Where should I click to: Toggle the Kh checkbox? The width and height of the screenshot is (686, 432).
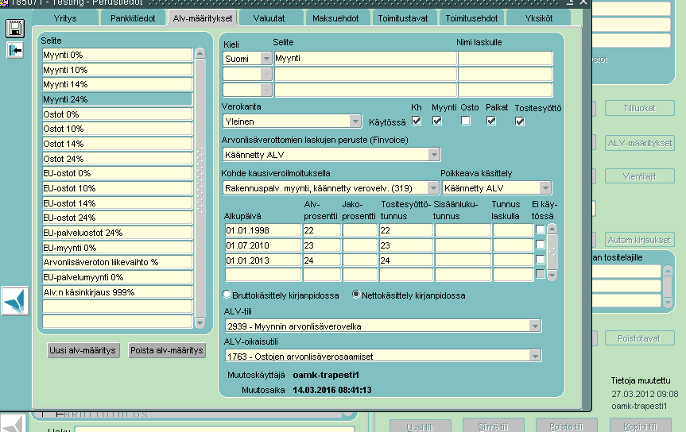pos(417,121)
